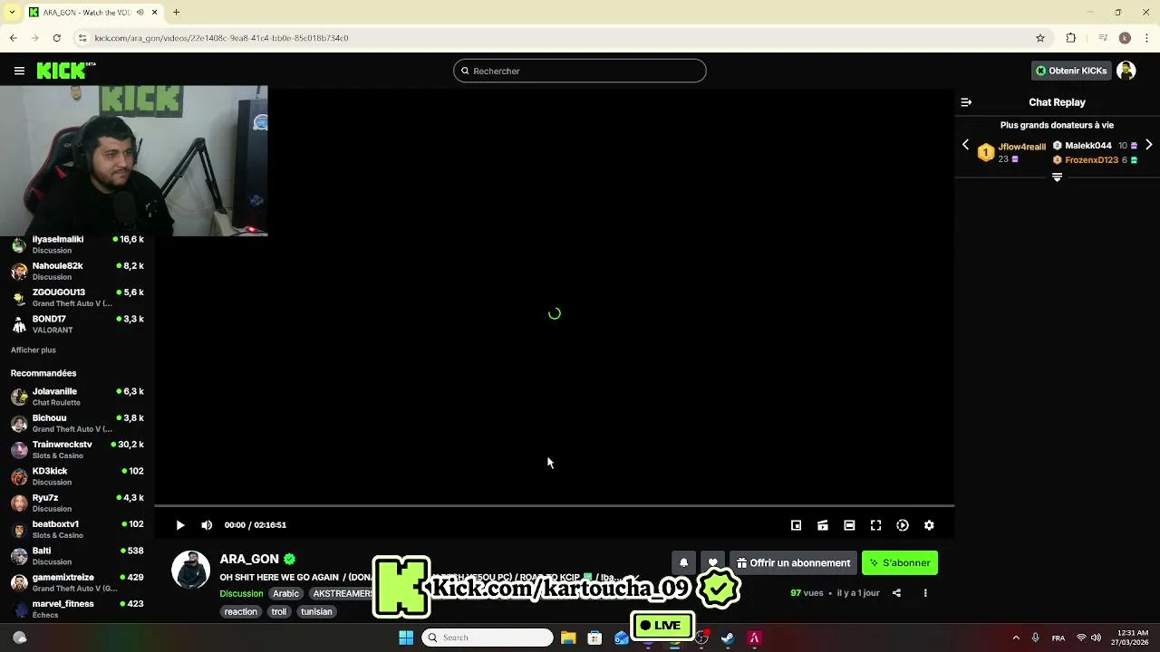Open Bichouu recommended channel

point(77,423)
